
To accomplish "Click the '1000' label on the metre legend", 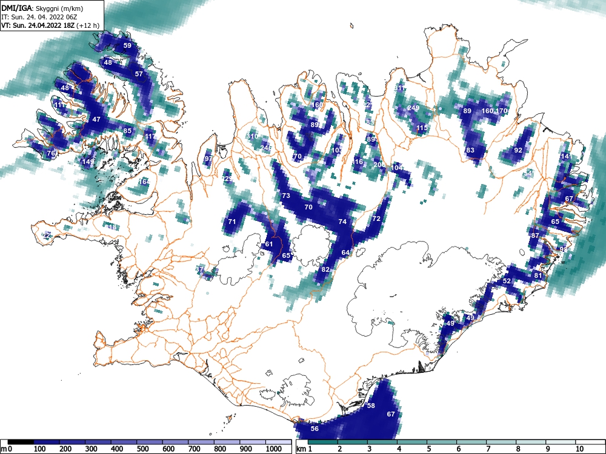I will (x=274, y=449).
